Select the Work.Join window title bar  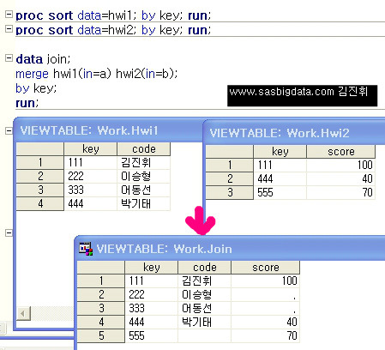point(230,249)
